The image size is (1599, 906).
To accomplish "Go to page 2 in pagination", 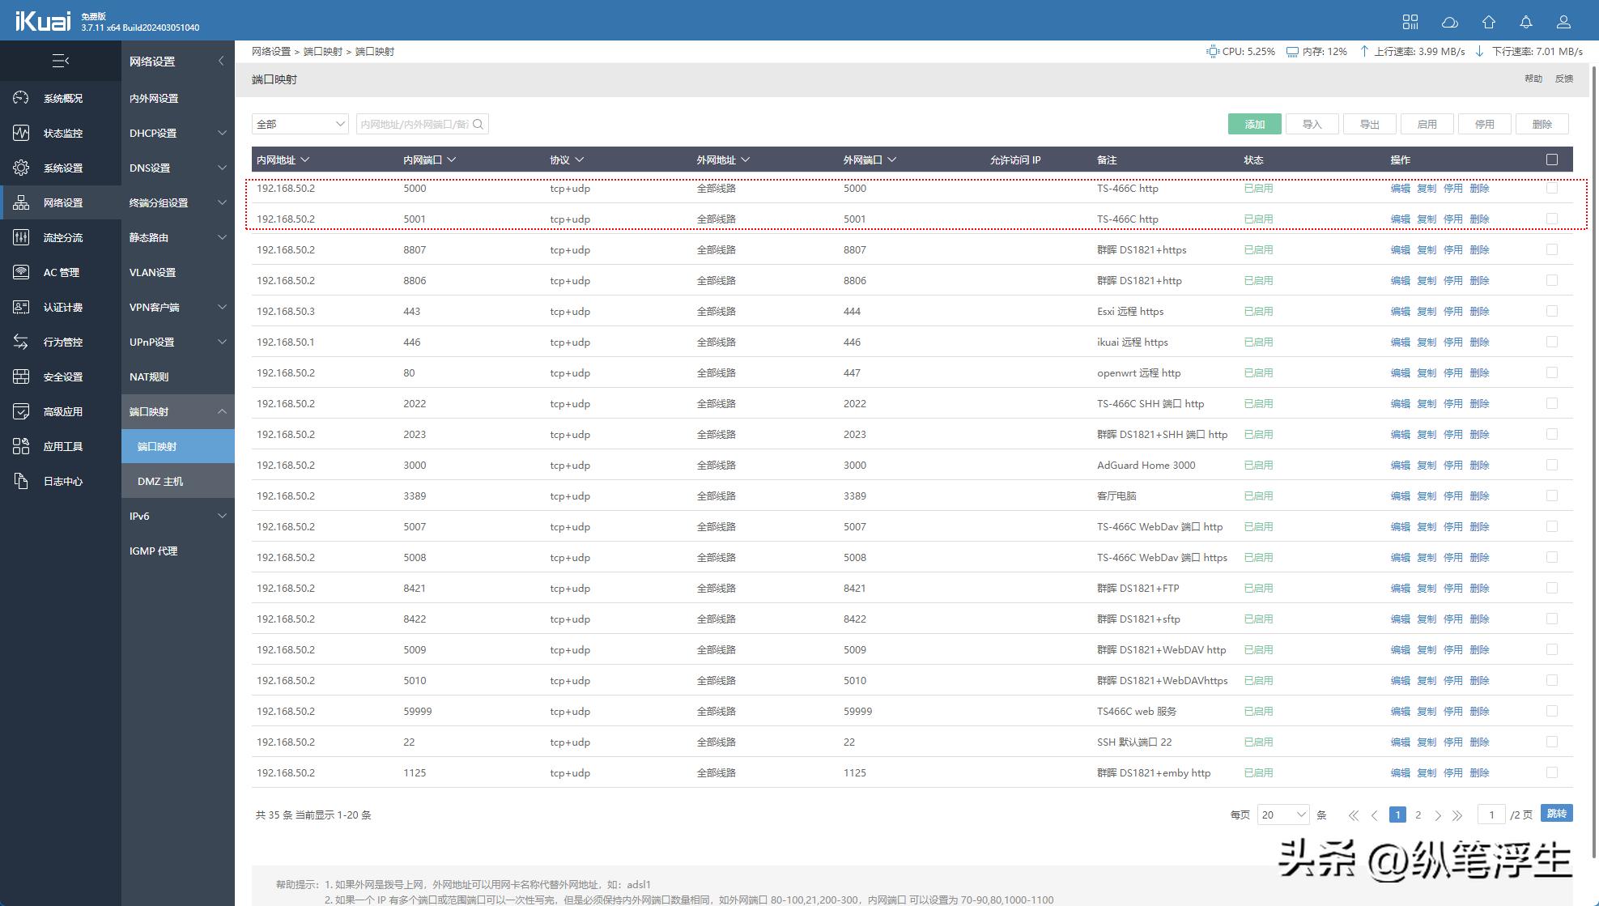I will click(1418, 815).
